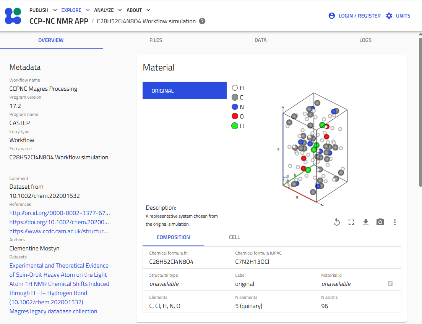The height and width of the screenshot is (324, 422).
Task: Copy the material id with clipboard icon
Action: (390, 284)
